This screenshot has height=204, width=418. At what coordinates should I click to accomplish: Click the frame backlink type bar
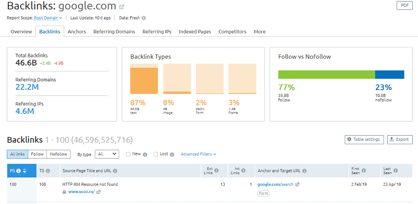(x=242, y=79)
